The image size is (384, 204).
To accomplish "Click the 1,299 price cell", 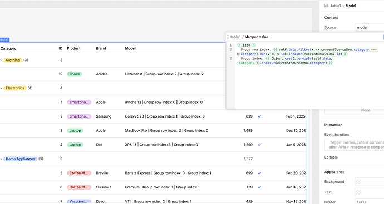I will (x=248, y=145).
